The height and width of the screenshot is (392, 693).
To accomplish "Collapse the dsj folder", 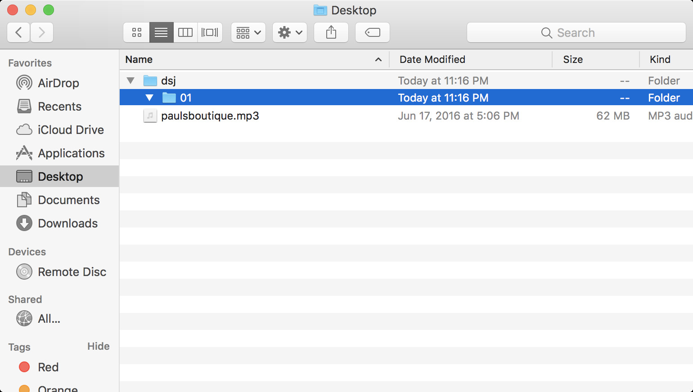I will (131, 81).
